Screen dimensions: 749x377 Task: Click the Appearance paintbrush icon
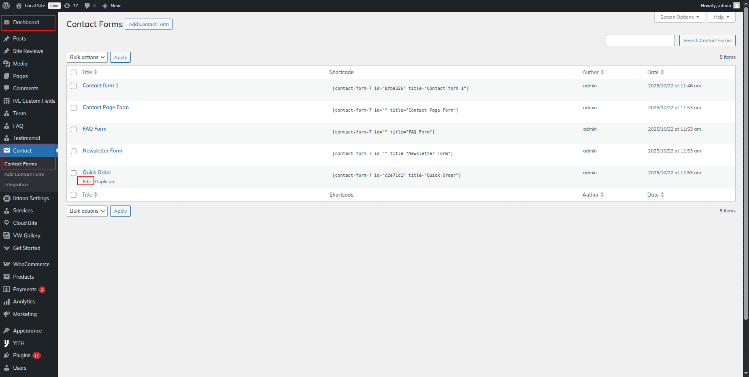pos(6,330)
